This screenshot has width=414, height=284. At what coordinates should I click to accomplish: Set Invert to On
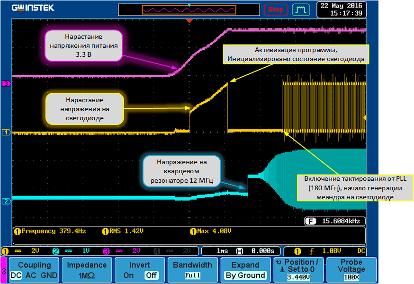click(128, 275)
